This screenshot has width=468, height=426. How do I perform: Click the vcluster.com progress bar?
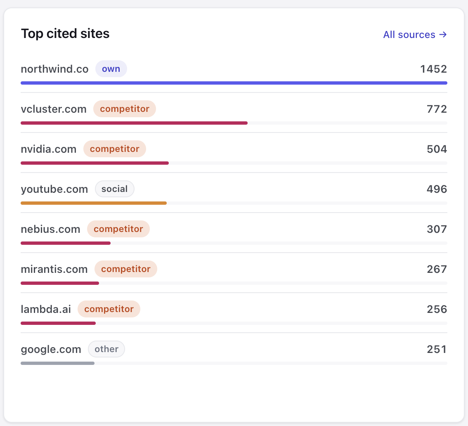coord(134,123)
